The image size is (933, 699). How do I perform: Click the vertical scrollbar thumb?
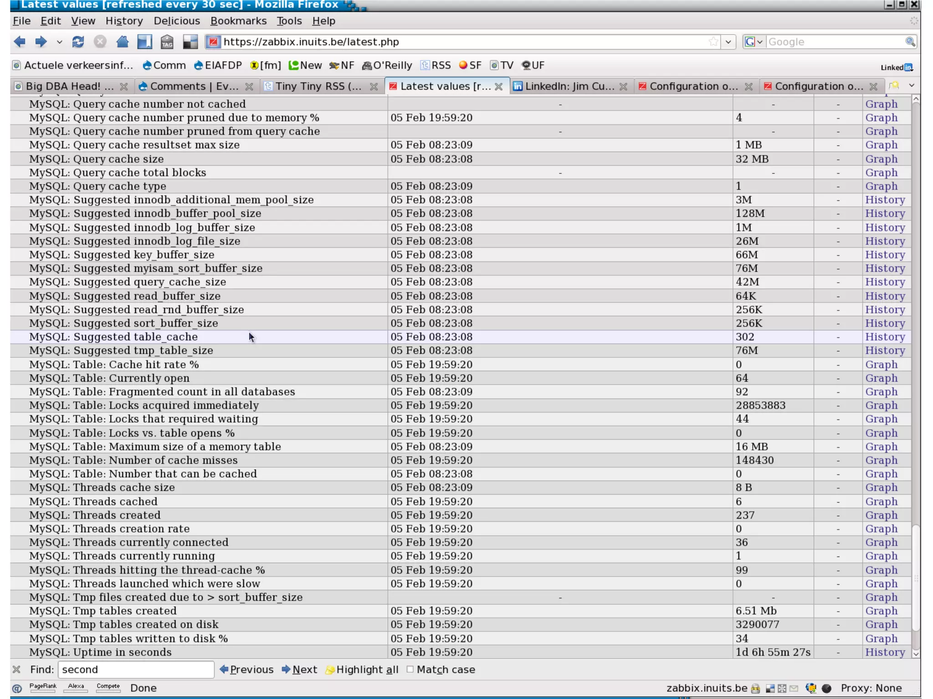point(916,578)
